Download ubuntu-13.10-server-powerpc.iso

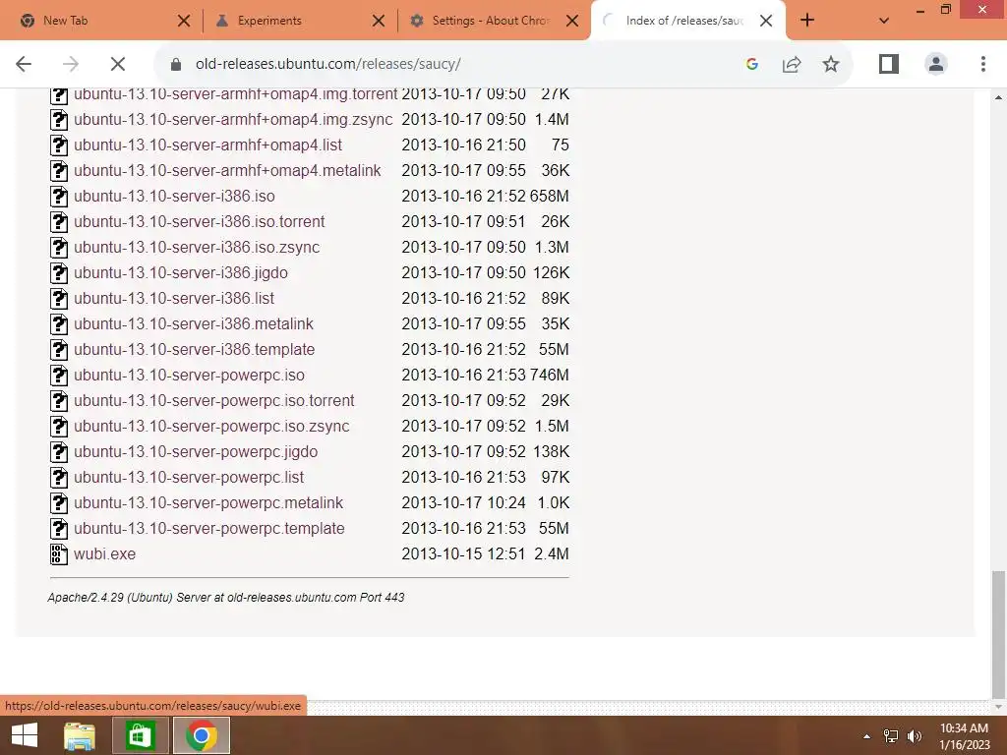[189, 375]
